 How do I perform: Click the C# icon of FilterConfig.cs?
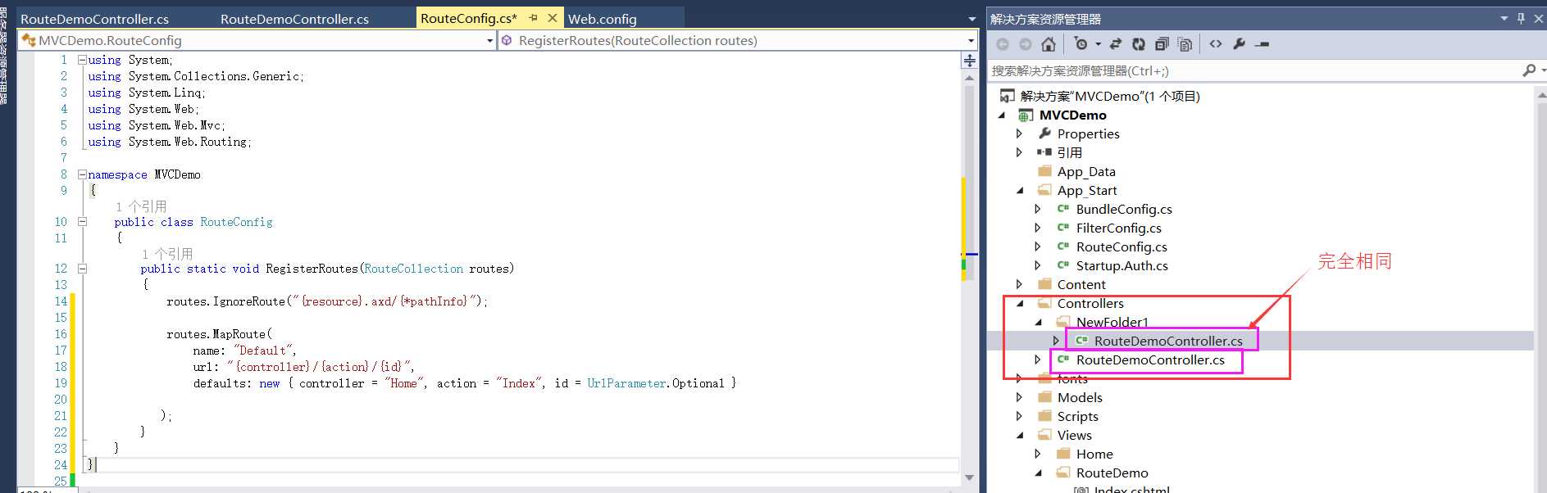(1063, 228)
